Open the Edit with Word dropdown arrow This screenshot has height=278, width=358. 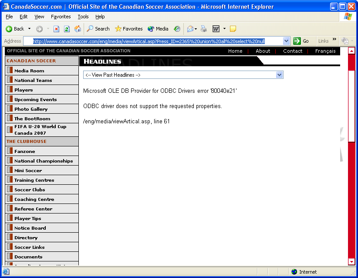coord(224,29)
